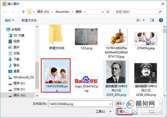Click zhuomian in the address path

[x=62, y=12]
